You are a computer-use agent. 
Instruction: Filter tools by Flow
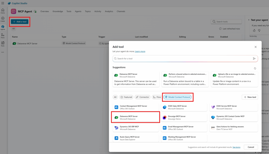point(157,97)
